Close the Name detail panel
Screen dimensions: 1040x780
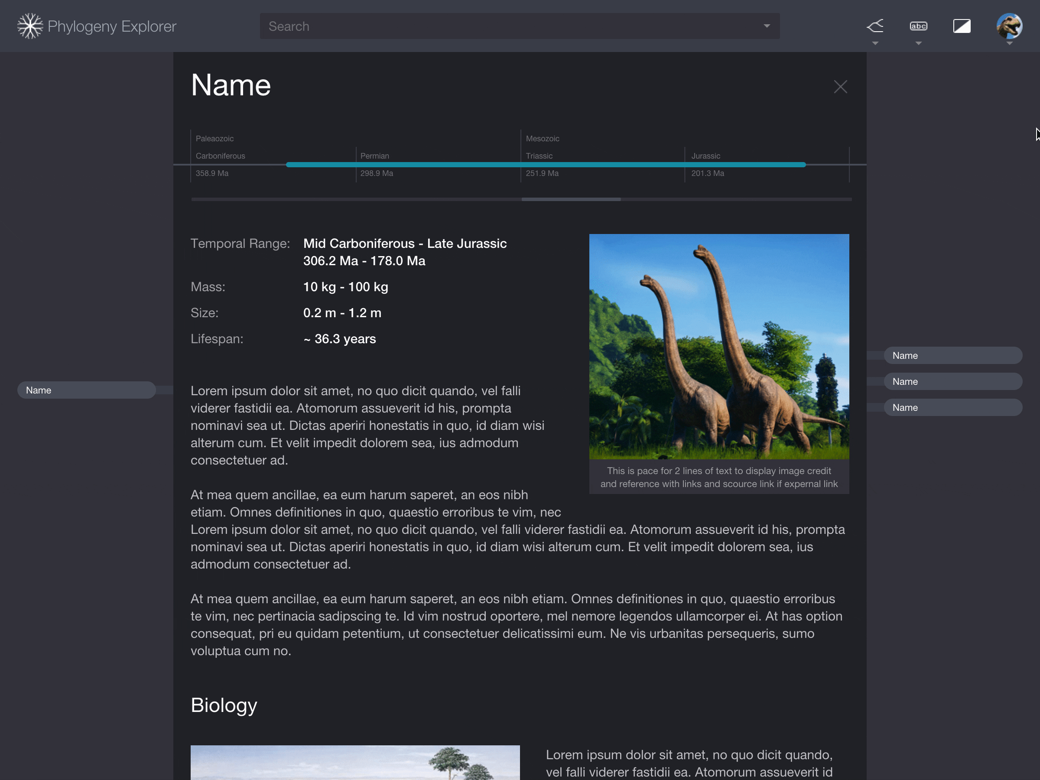[x=840, y=87]
